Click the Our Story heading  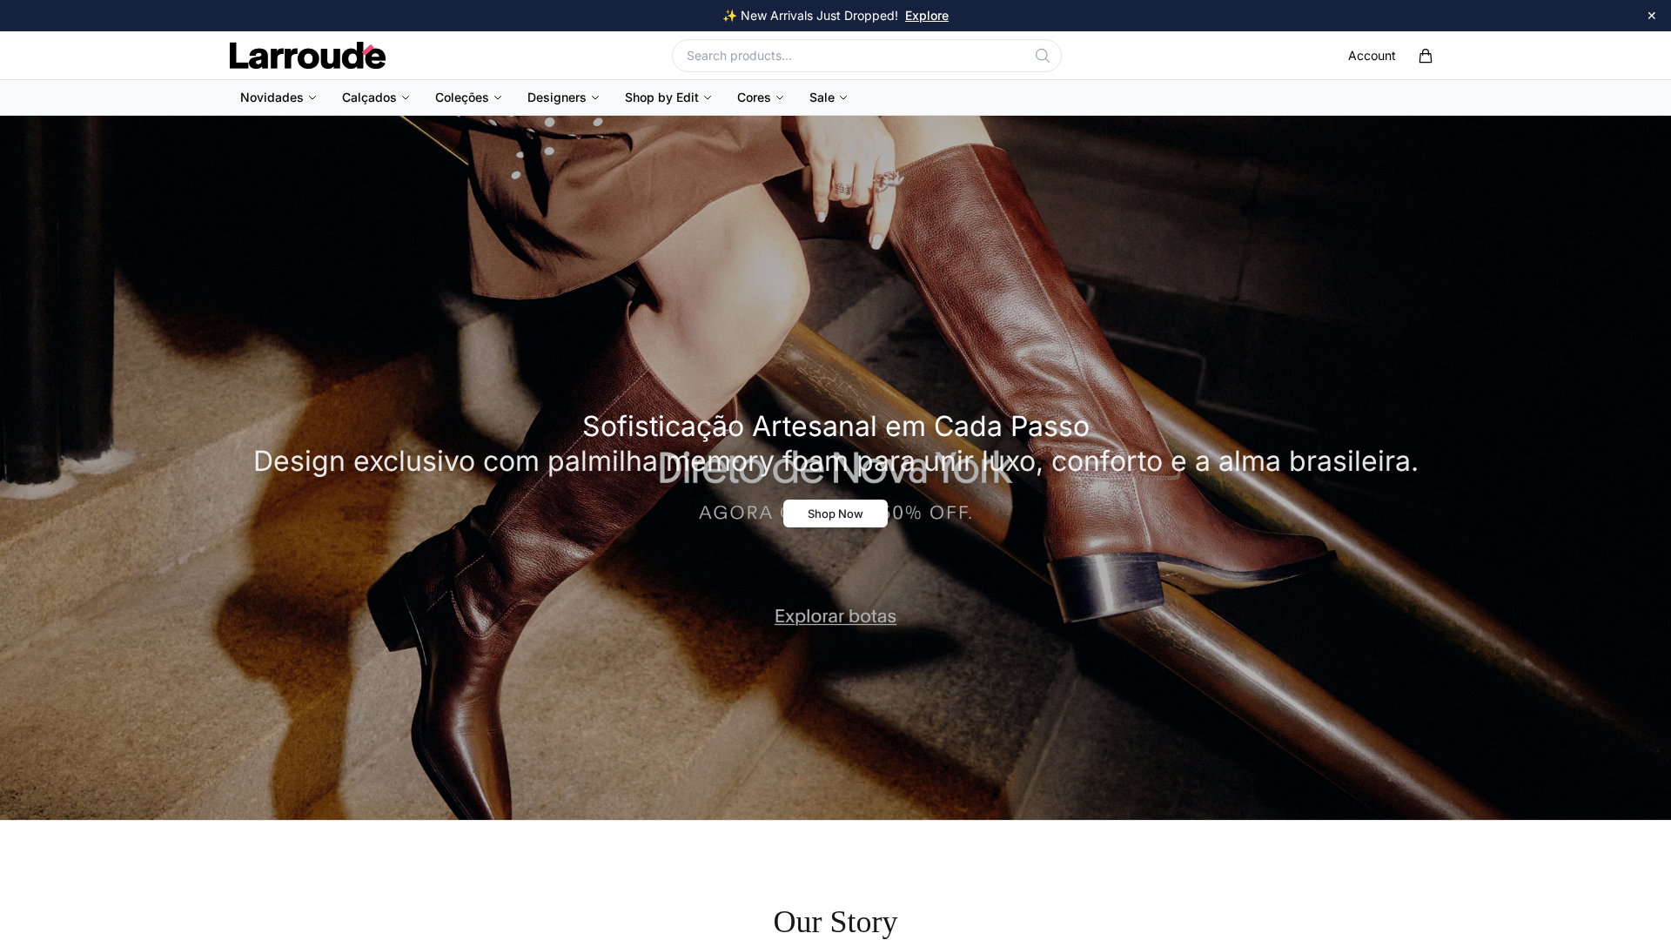[x=835, y=922]
